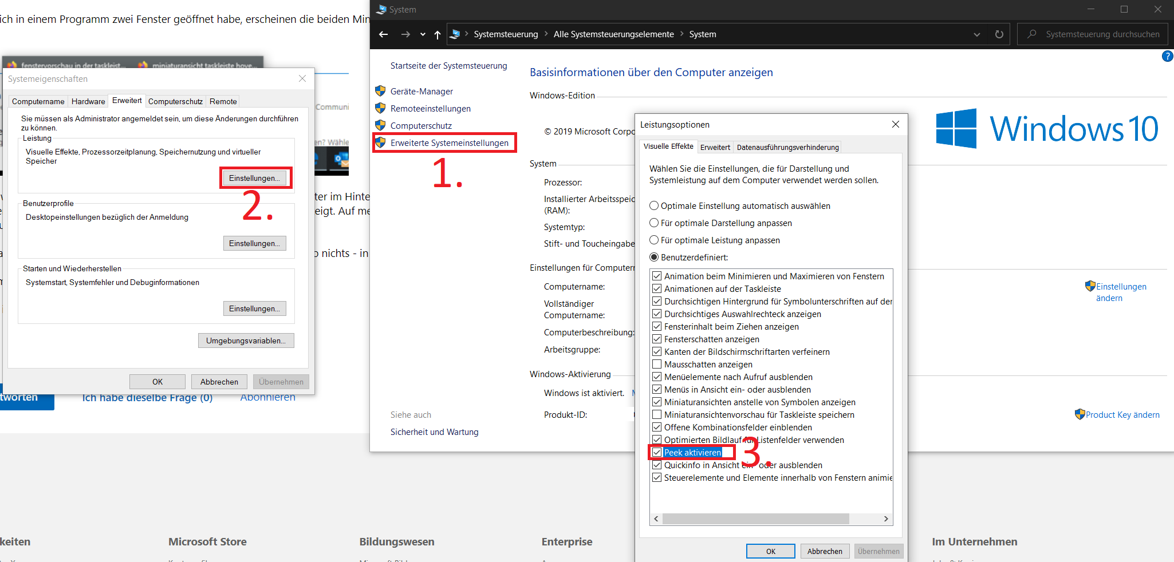Open Benutzerprofile Einstellungen button
Viewport: 1174px width, 562px height.
[255, 243]
